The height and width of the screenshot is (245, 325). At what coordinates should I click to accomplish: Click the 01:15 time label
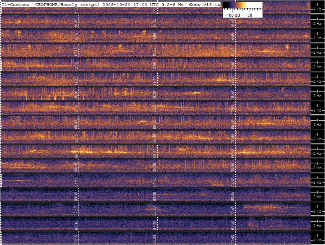[76, 225]
